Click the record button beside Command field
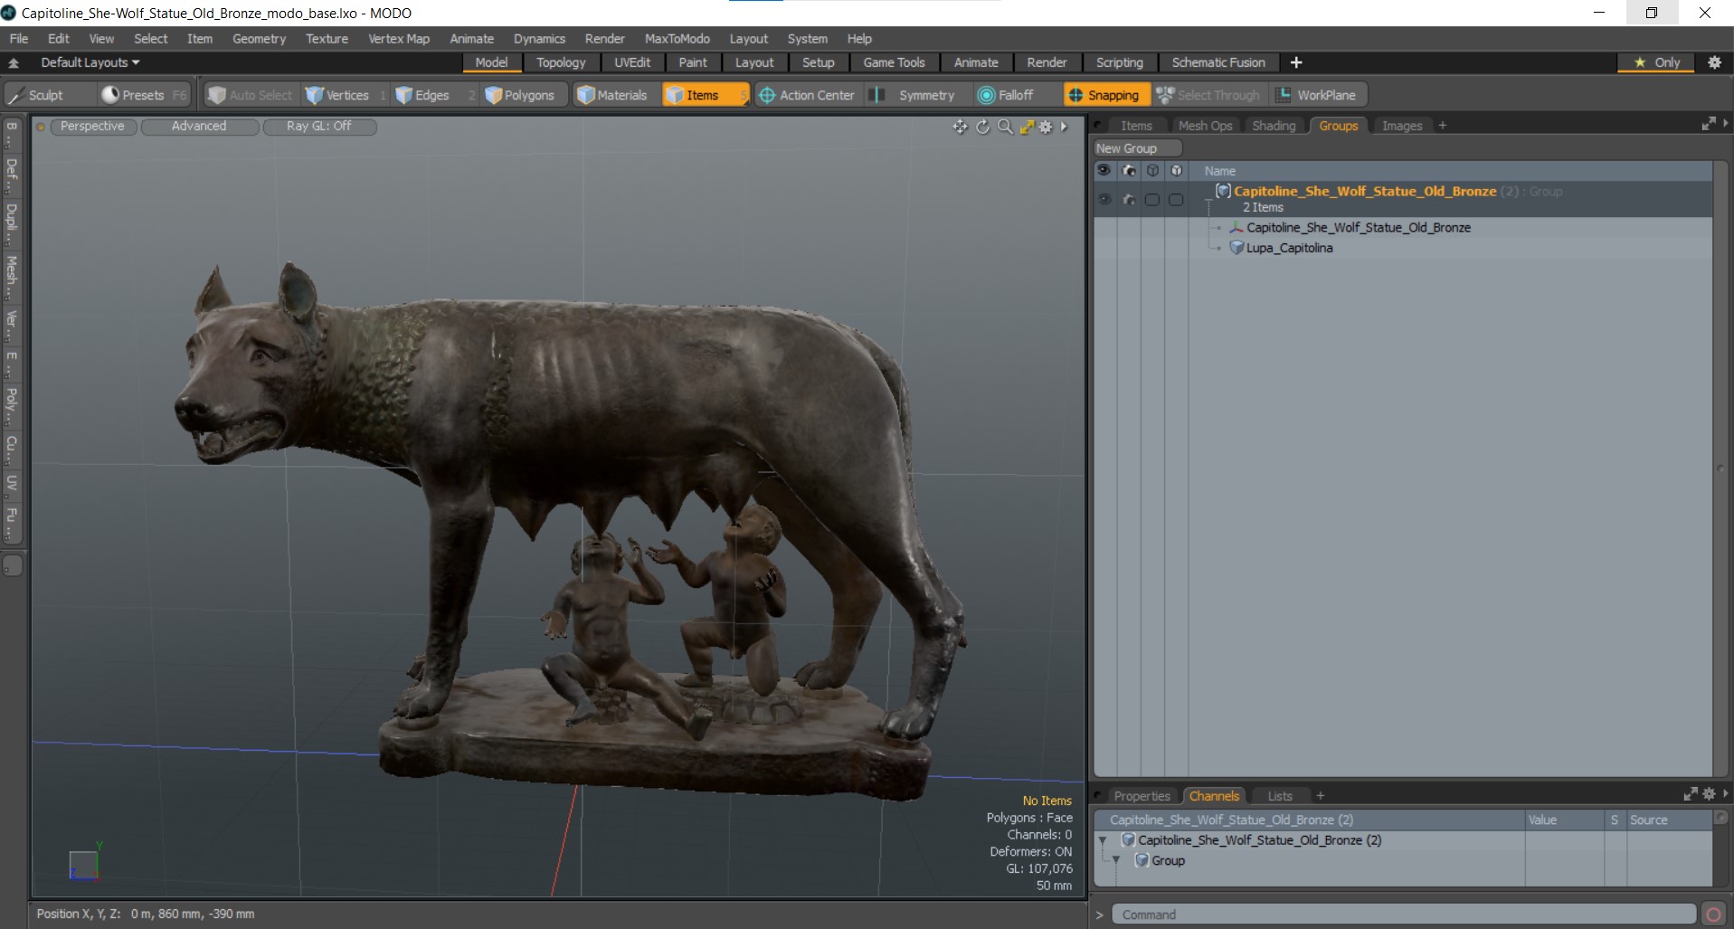Screen dimensions: 1734x929 (x=1713, y=915)
